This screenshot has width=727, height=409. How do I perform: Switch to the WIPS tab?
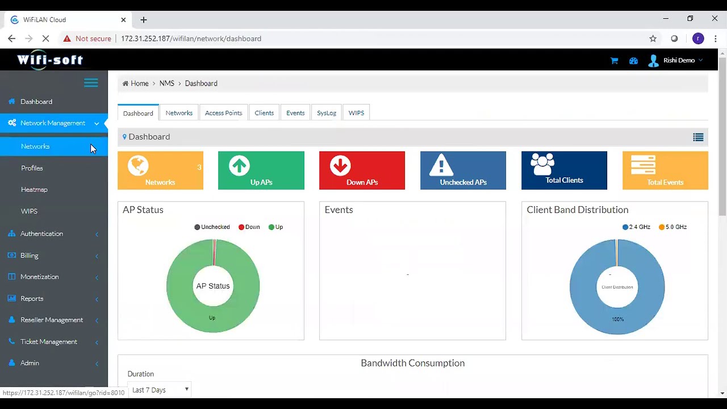(356, 113)
